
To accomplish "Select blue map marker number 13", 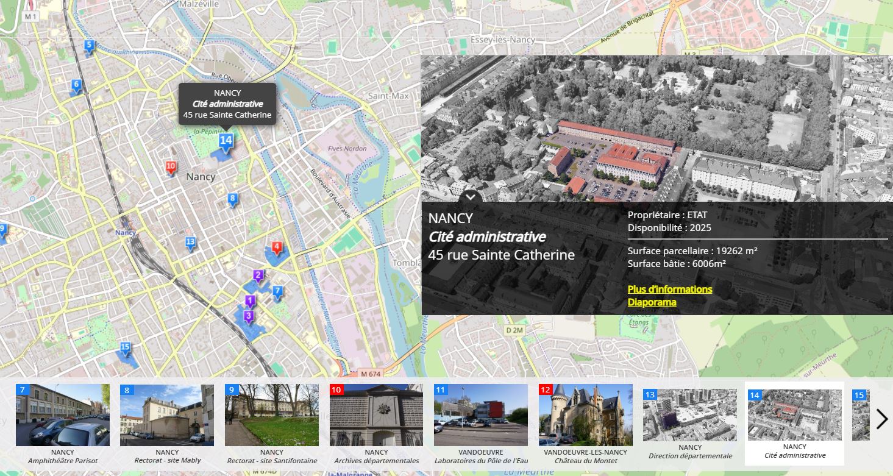I will pyautogui.click(x=191, y=243).
